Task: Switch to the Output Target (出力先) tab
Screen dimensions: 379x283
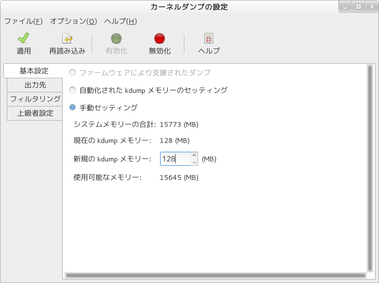Action: 35,85
